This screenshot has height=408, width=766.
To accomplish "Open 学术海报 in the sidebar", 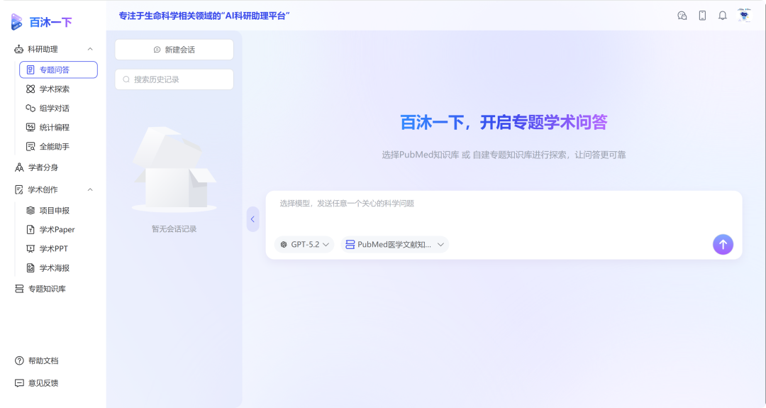I will click(54, 268).
